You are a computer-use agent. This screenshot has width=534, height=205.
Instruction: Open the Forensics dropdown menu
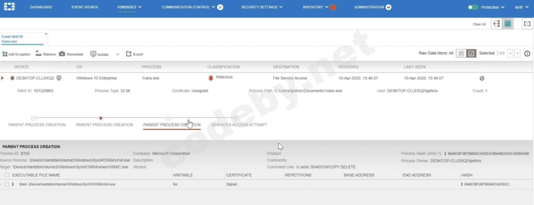coord(129,7)
